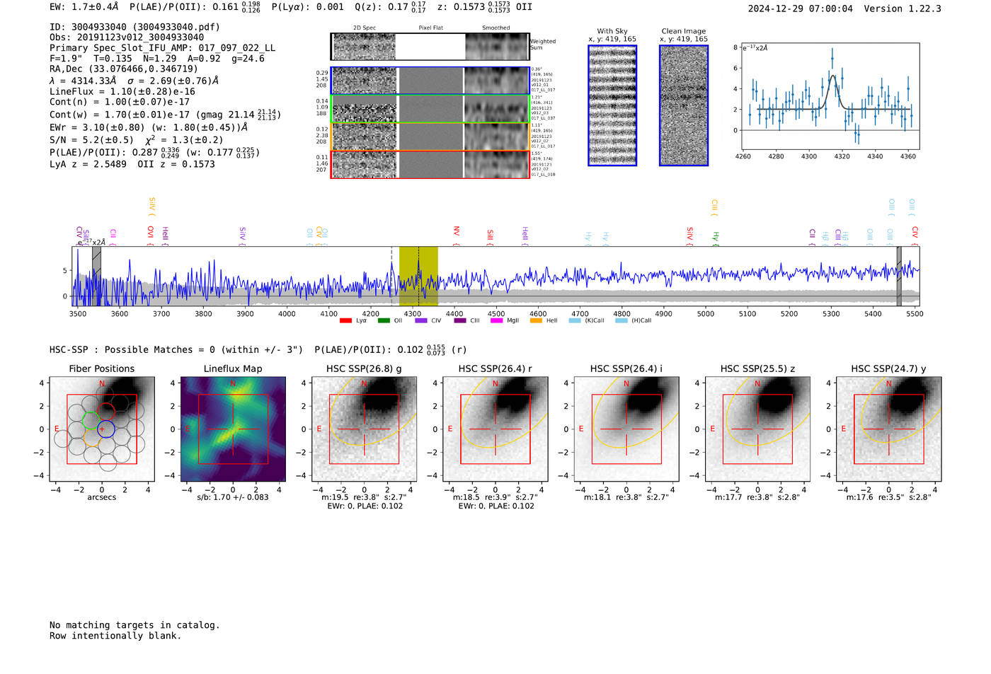This screenshot has width=991, height=674.
Task: Select the orange-bordered fiber spectrum row
Action: 430,136
